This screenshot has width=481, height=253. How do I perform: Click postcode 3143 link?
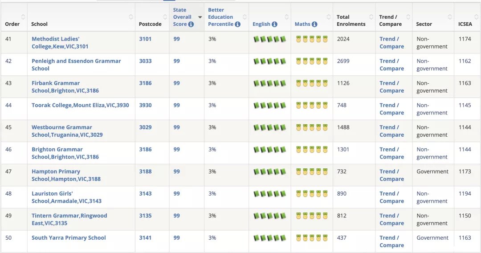pyautogui.click(x=145, y=193)
